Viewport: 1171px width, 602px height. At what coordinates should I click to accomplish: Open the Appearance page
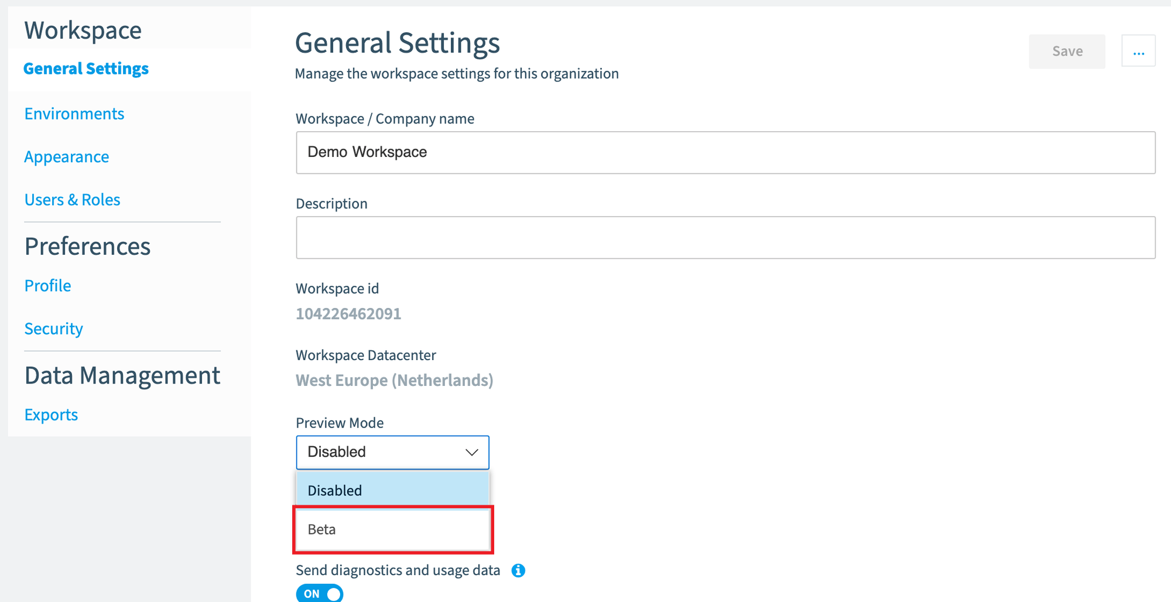[x=67, y=157]
